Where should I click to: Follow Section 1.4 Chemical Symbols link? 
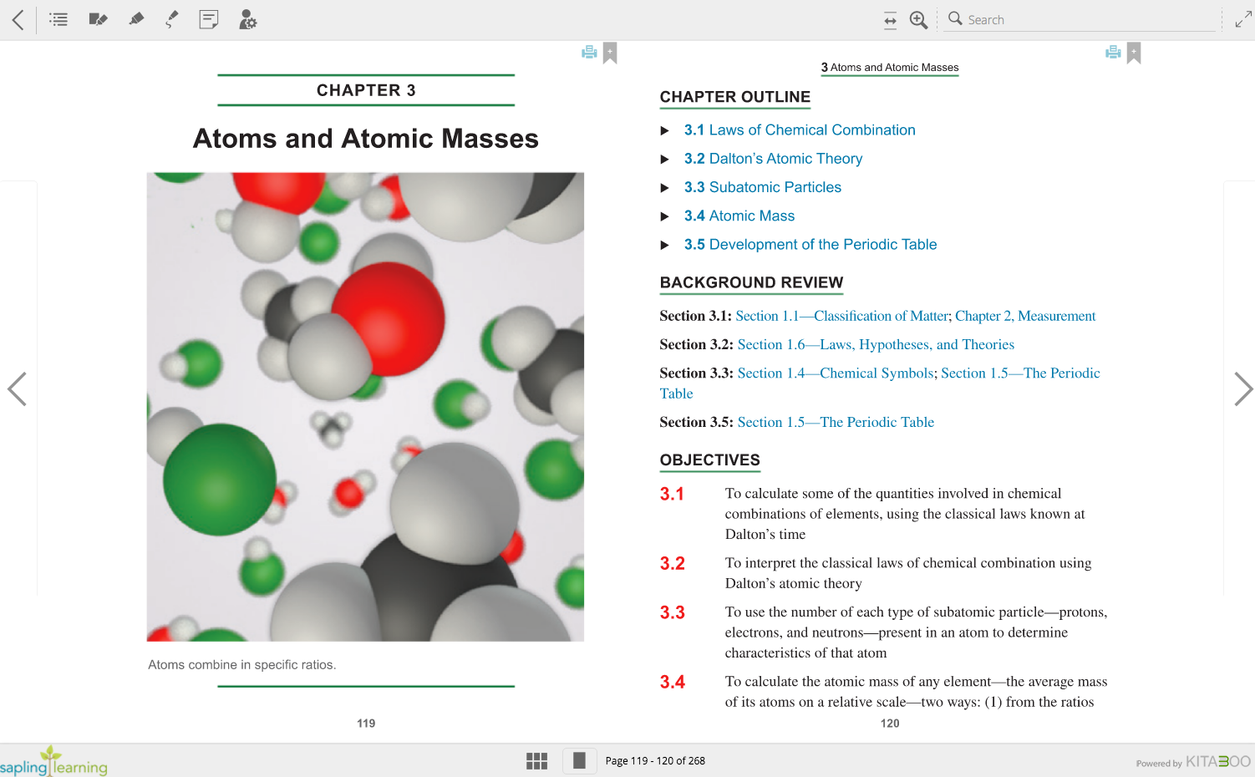click(x=836, y=373)
